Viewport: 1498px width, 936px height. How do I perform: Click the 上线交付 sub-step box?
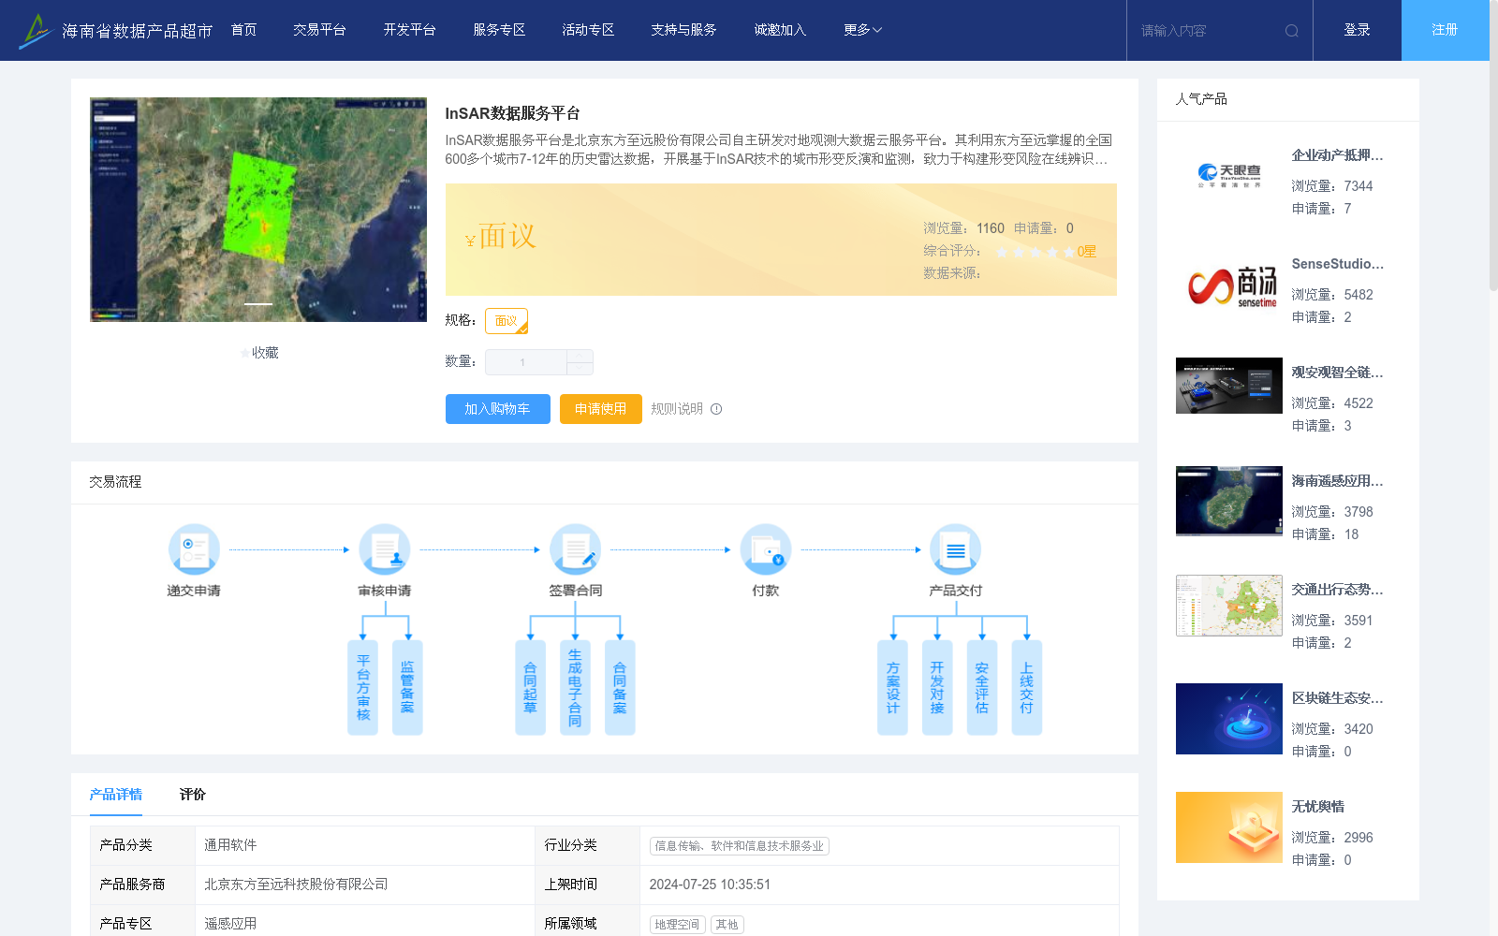(1027, 688)
